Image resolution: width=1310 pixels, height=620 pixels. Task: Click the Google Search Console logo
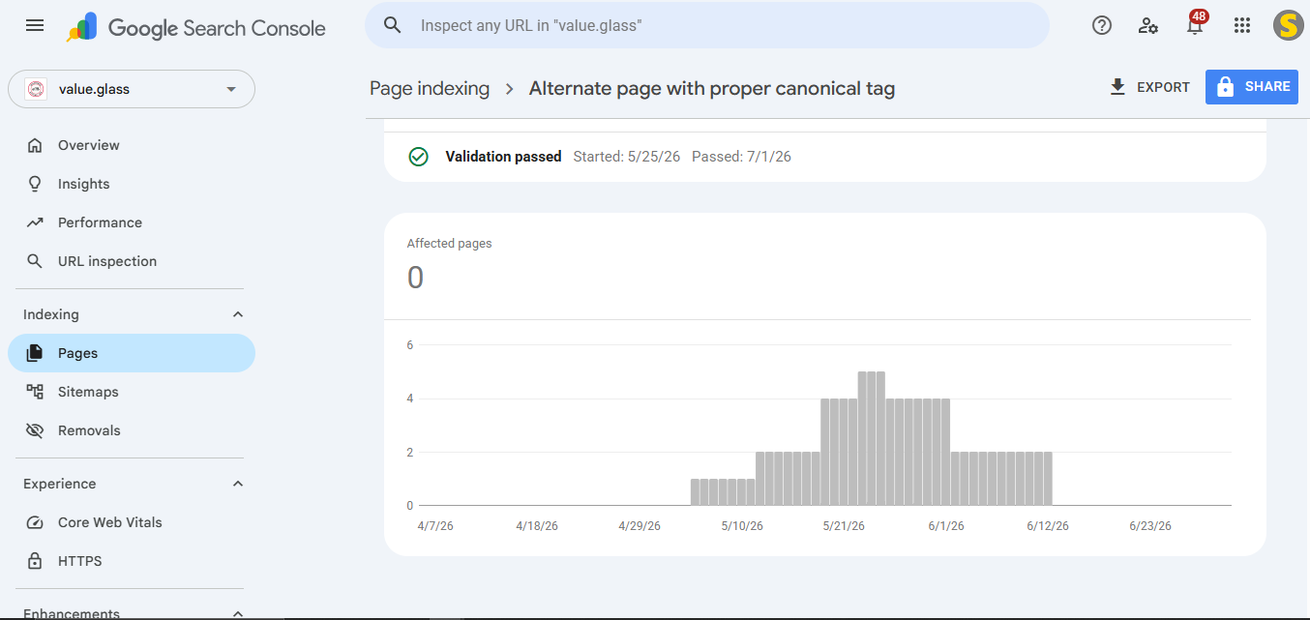(196, 27)
